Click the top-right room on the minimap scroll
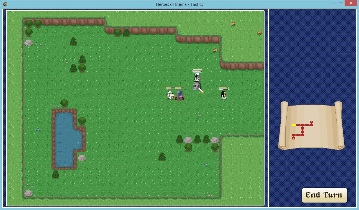Viewport: 359px width, 210px height. tap(311, 122)
